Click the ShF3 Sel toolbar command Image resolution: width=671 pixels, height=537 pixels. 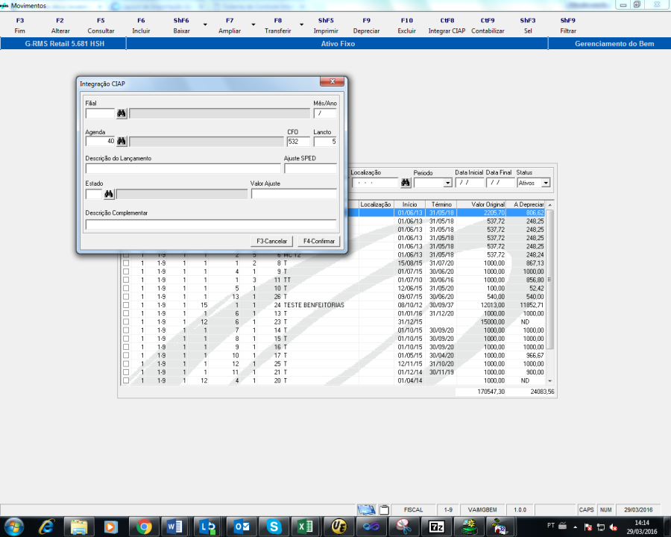pyautogui.click(x=528, y=25)
